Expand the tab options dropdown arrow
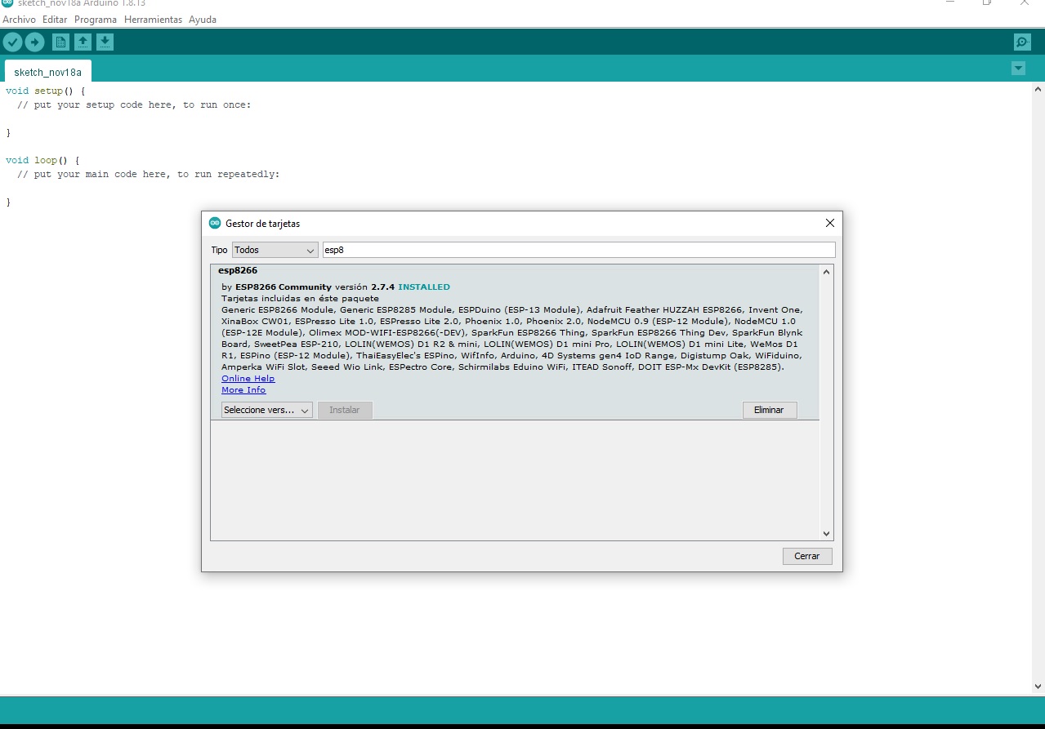 coord(1018,69)
